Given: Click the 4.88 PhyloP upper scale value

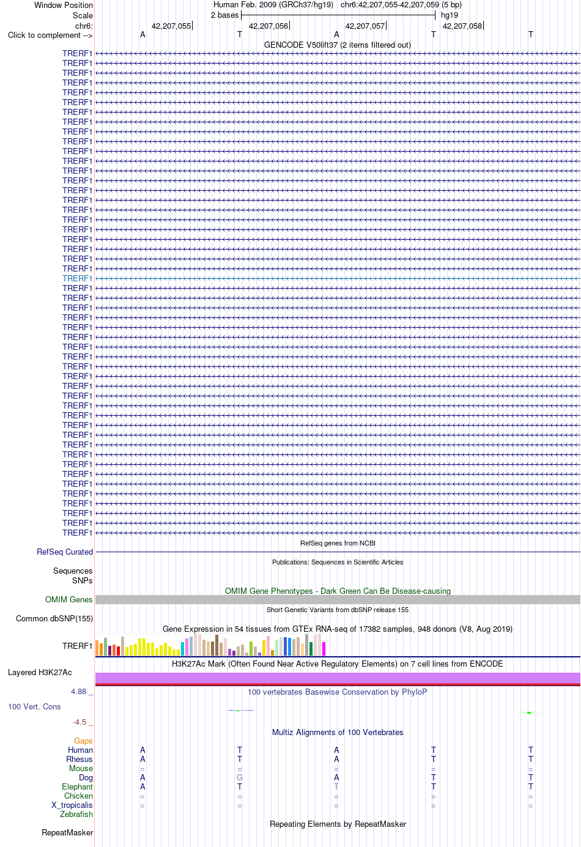Looking at the screenshot, I should 79,691.
